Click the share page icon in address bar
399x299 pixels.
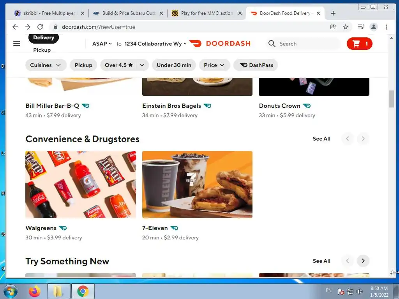pyautogui.click(x=333, y=27)
